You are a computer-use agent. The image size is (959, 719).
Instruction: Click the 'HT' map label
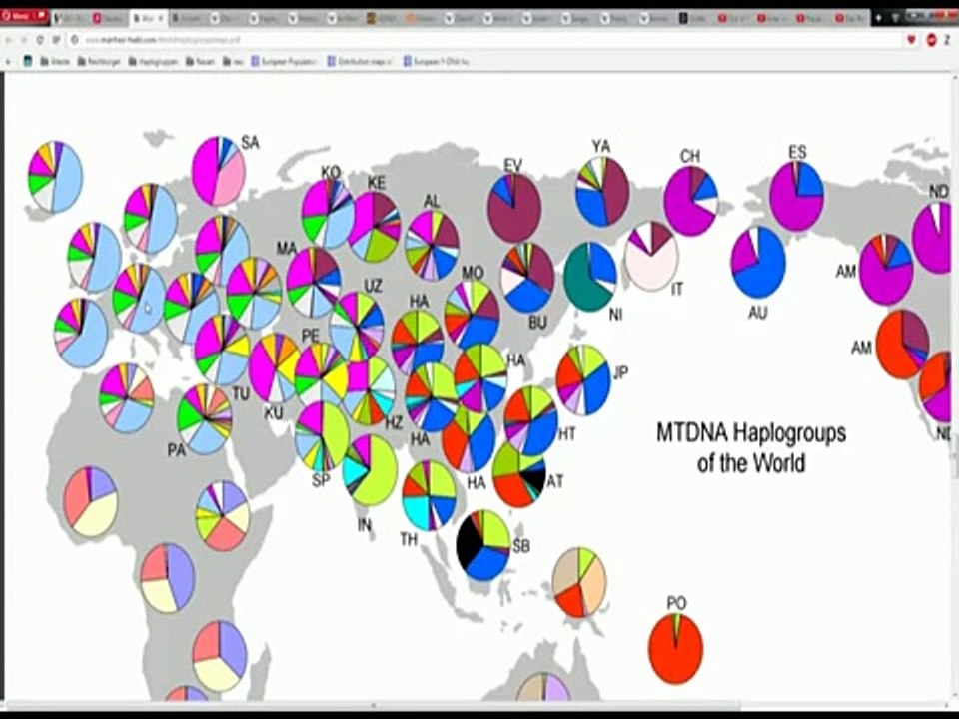point(567,433)
